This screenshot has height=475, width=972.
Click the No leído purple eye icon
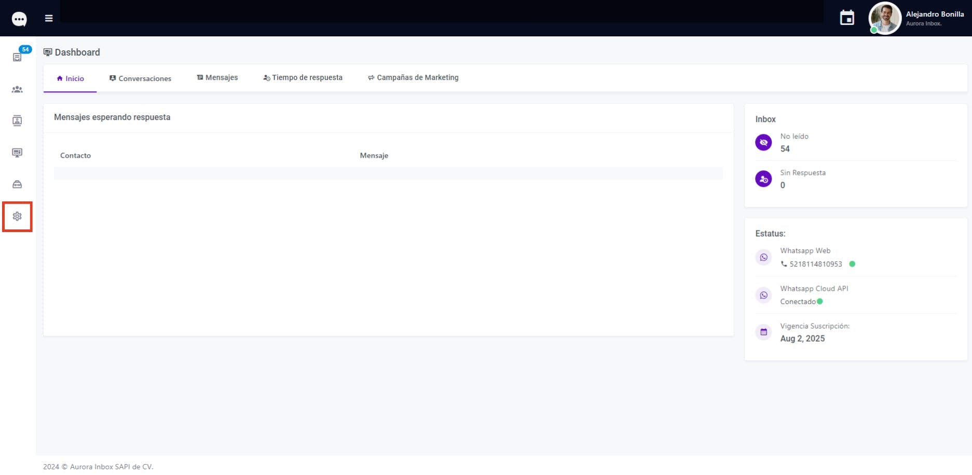[x=763, y=142]
